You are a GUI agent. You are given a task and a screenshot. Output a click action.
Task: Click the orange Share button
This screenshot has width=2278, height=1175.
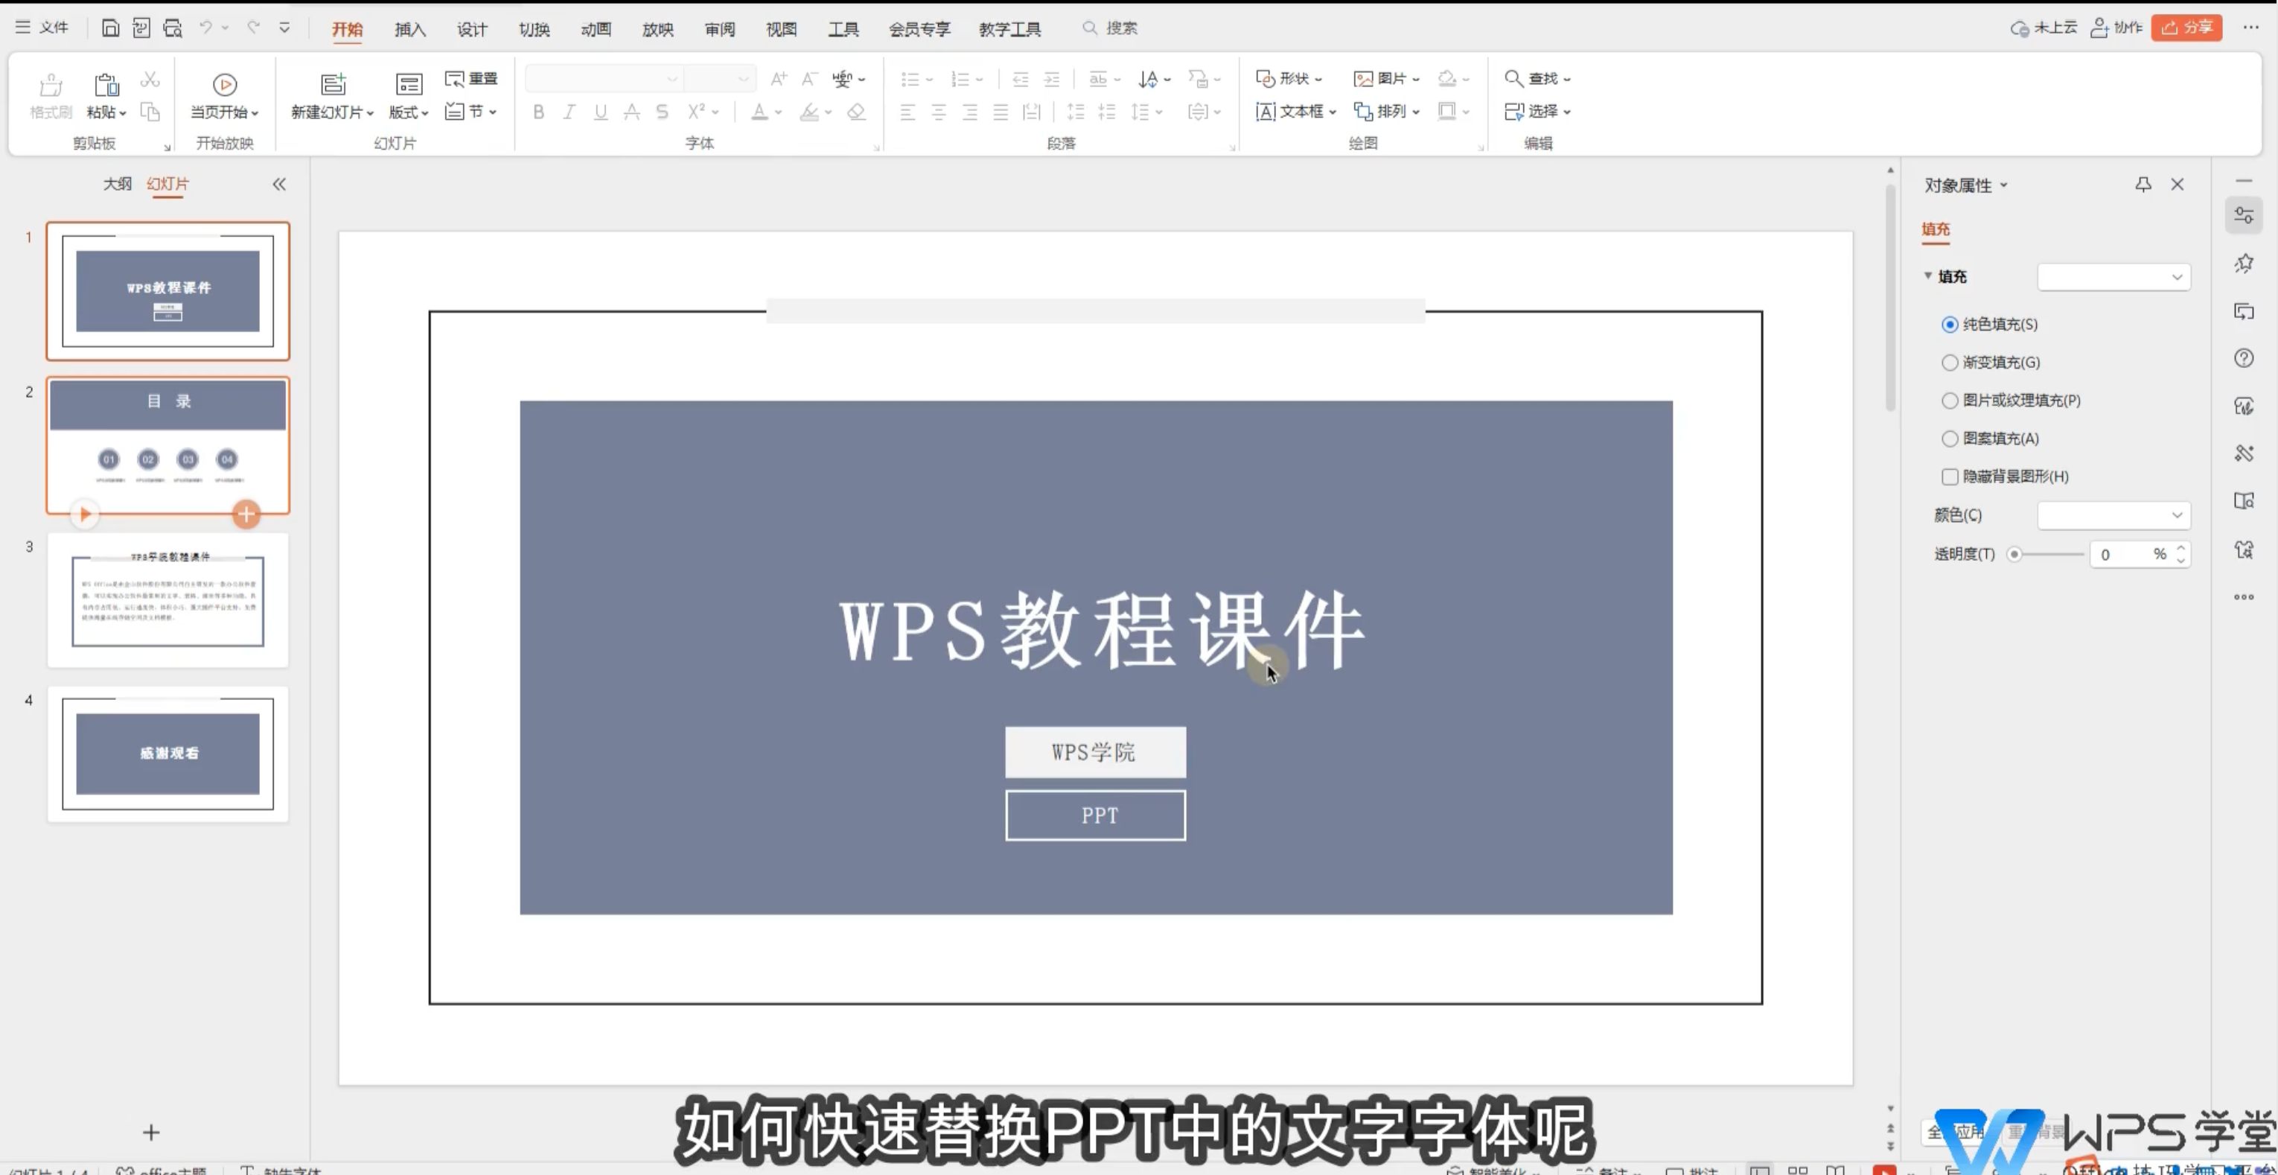(2186, 28)
